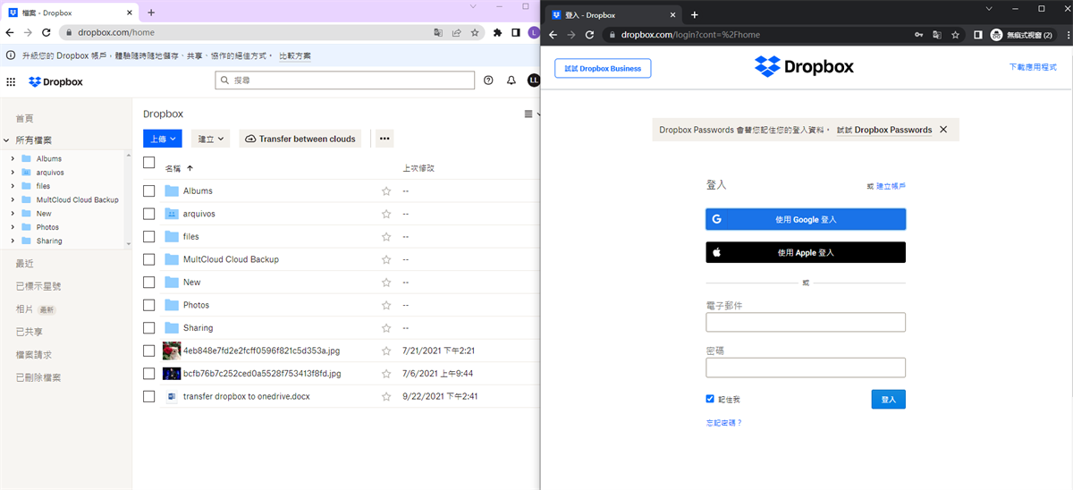
Task: Star the transfer dropbox to onedrive.docx file
Action: point(386,396)
